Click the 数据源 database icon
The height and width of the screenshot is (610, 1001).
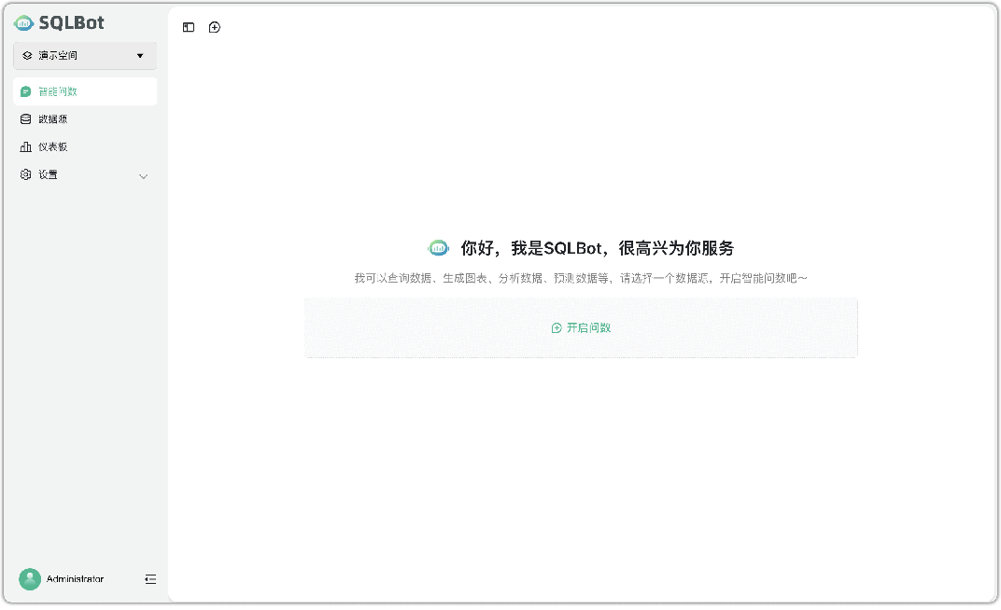pyautogui.click(x=24, y=118)
